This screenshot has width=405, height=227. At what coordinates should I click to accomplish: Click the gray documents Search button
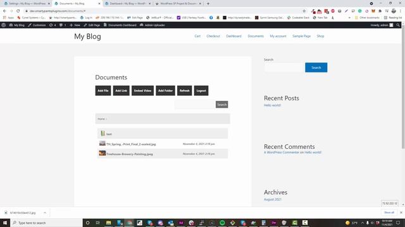222,105
